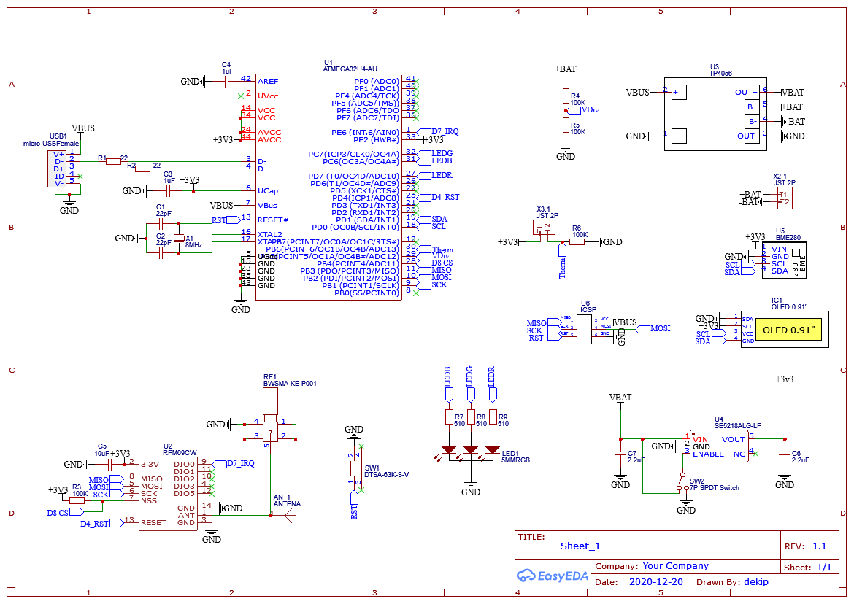Click resistor R7 under LEDB
The height and width of the screenshot is (604, 854).
[x=449, y=417]
